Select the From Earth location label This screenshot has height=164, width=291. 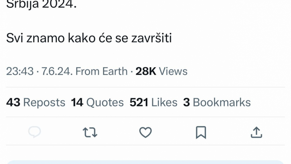[101, 71]
